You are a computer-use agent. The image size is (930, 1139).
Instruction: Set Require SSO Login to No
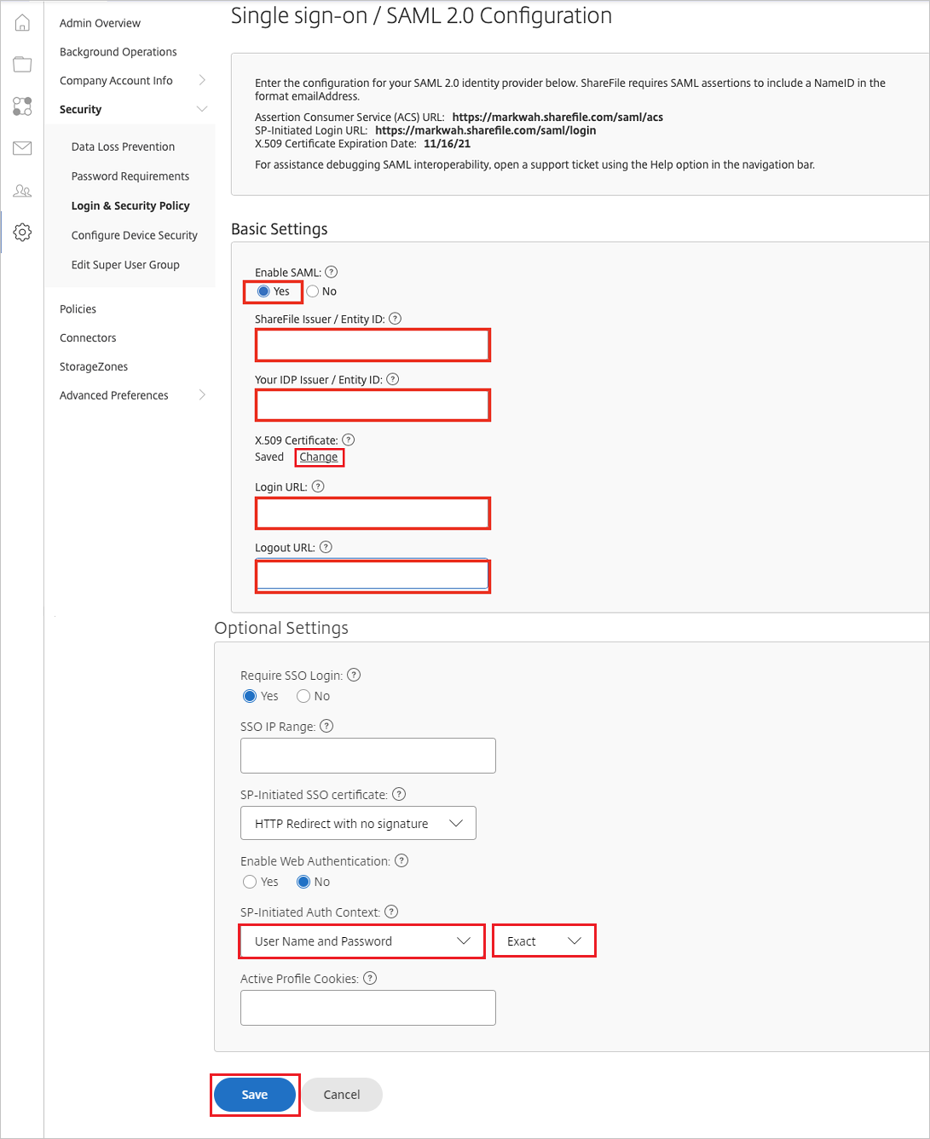tap(303, 695)
